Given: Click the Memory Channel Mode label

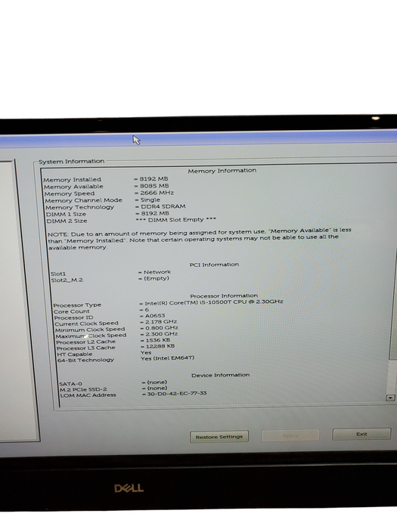Looking at the screenshot, I should tap(83, 200).
